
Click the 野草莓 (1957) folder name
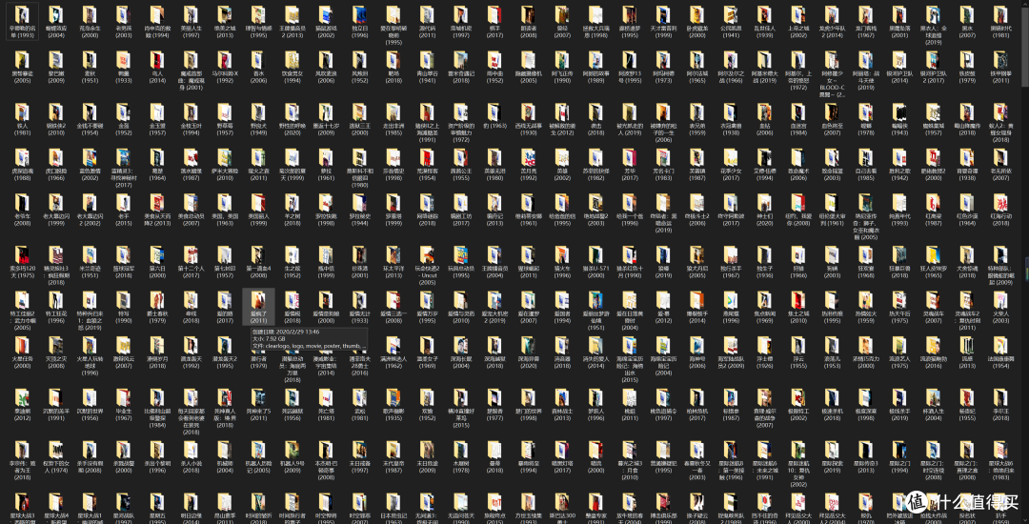click(x=225, y=129)
